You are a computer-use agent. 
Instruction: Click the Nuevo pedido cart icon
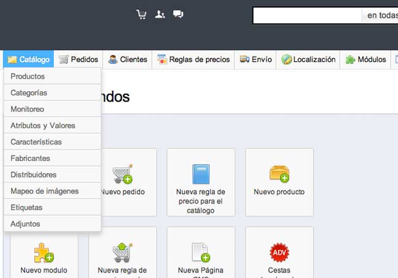tap(122, 174)
